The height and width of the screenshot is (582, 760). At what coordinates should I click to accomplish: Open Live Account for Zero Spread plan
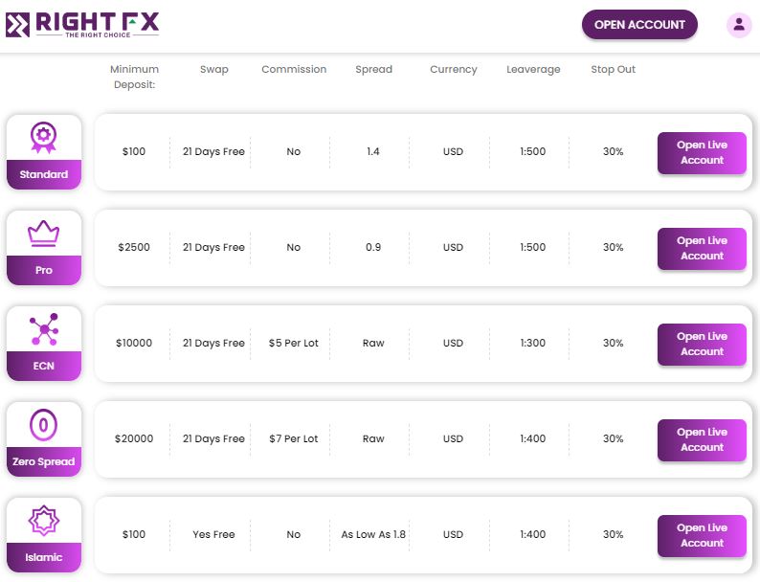[702, 440]
